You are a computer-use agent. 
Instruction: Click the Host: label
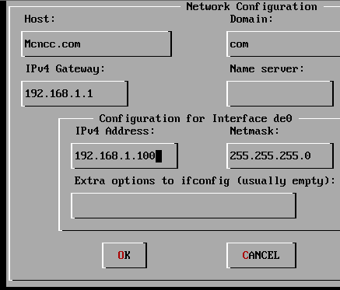[40, 19]
